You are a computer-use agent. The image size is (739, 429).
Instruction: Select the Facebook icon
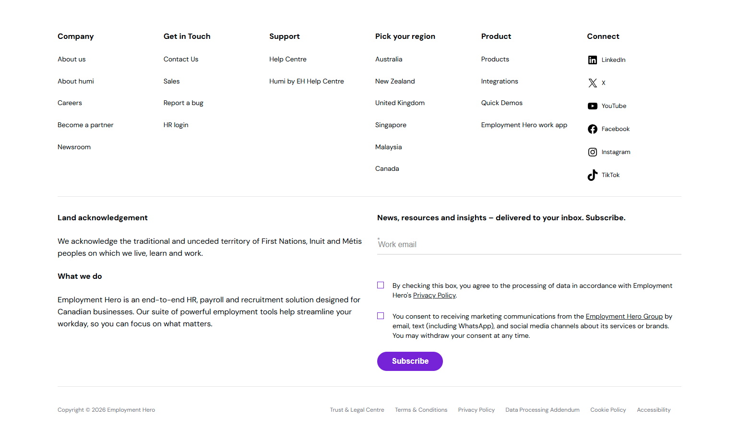tap(593, 129)
